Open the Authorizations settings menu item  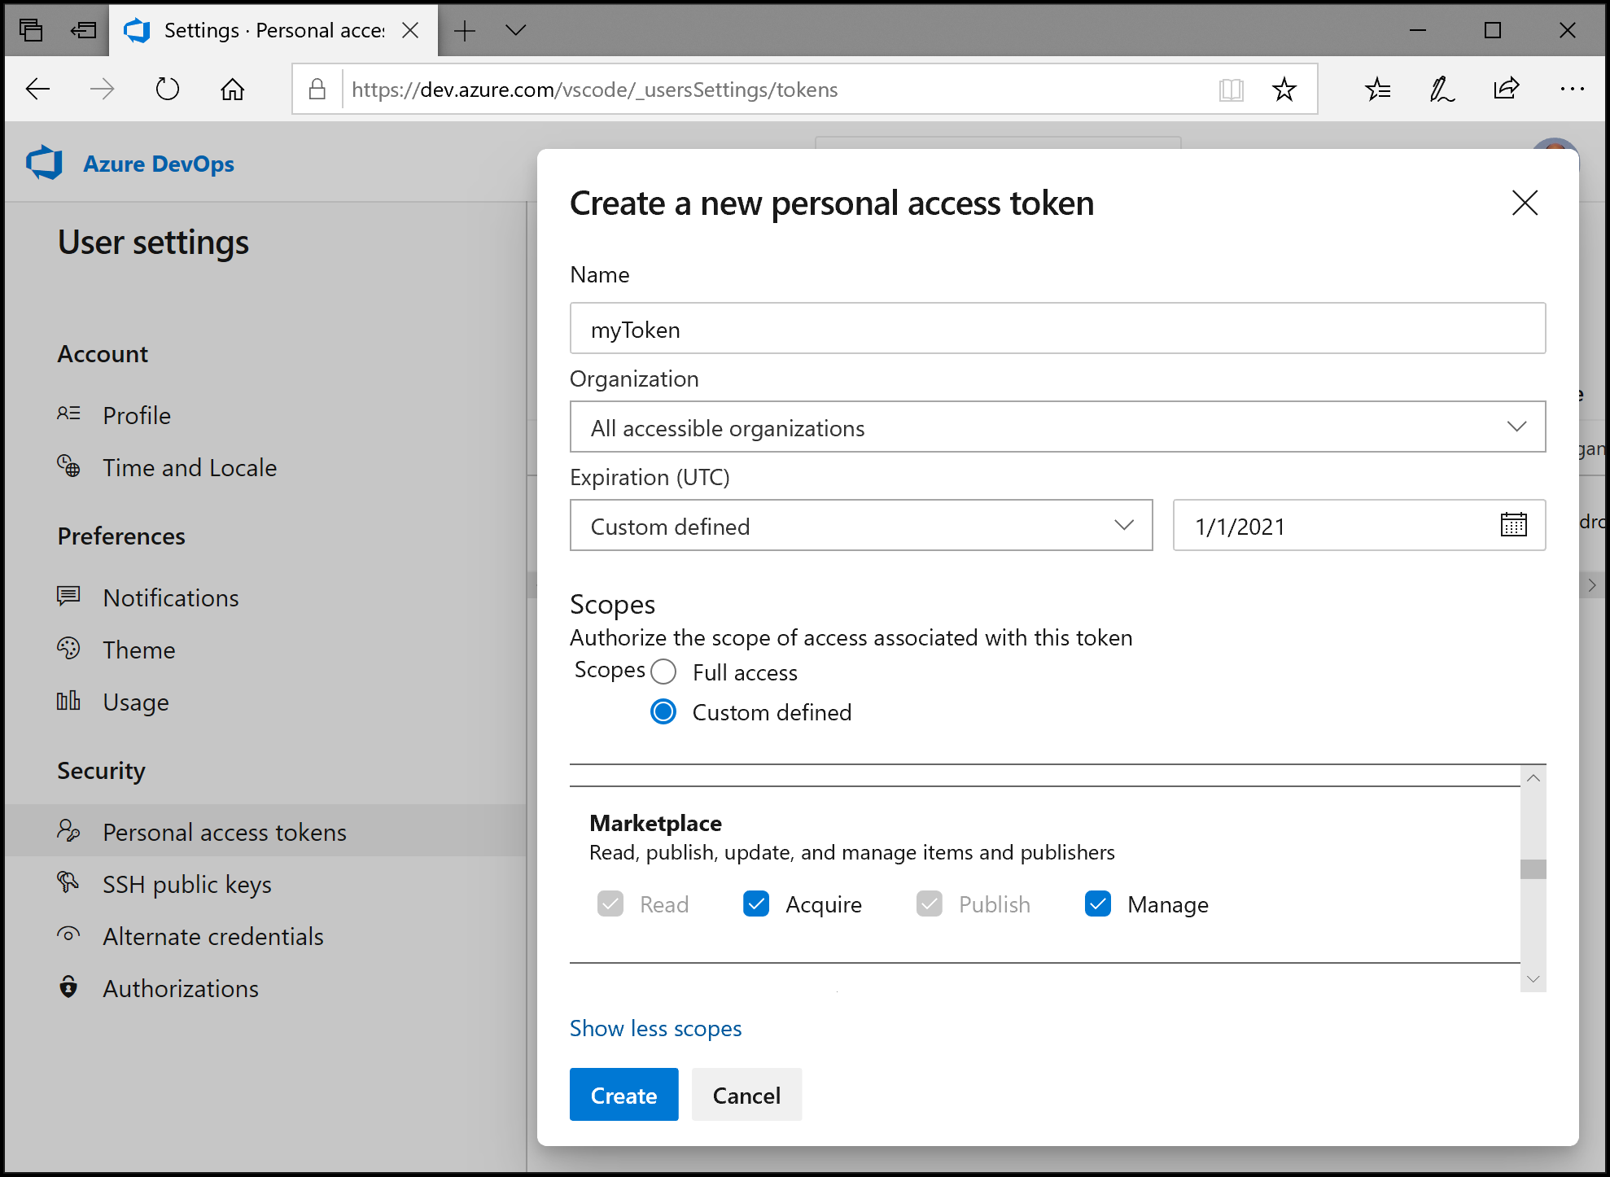[182, 987]
